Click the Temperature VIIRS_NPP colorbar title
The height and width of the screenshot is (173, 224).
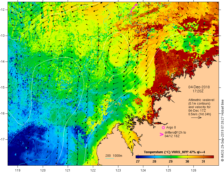point(174,152)
